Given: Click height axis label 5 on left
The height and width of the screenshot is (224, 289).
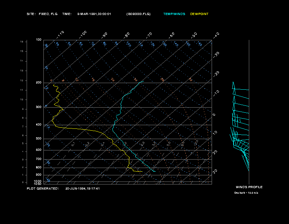Looking at the screenshot, I should point(23,143).
